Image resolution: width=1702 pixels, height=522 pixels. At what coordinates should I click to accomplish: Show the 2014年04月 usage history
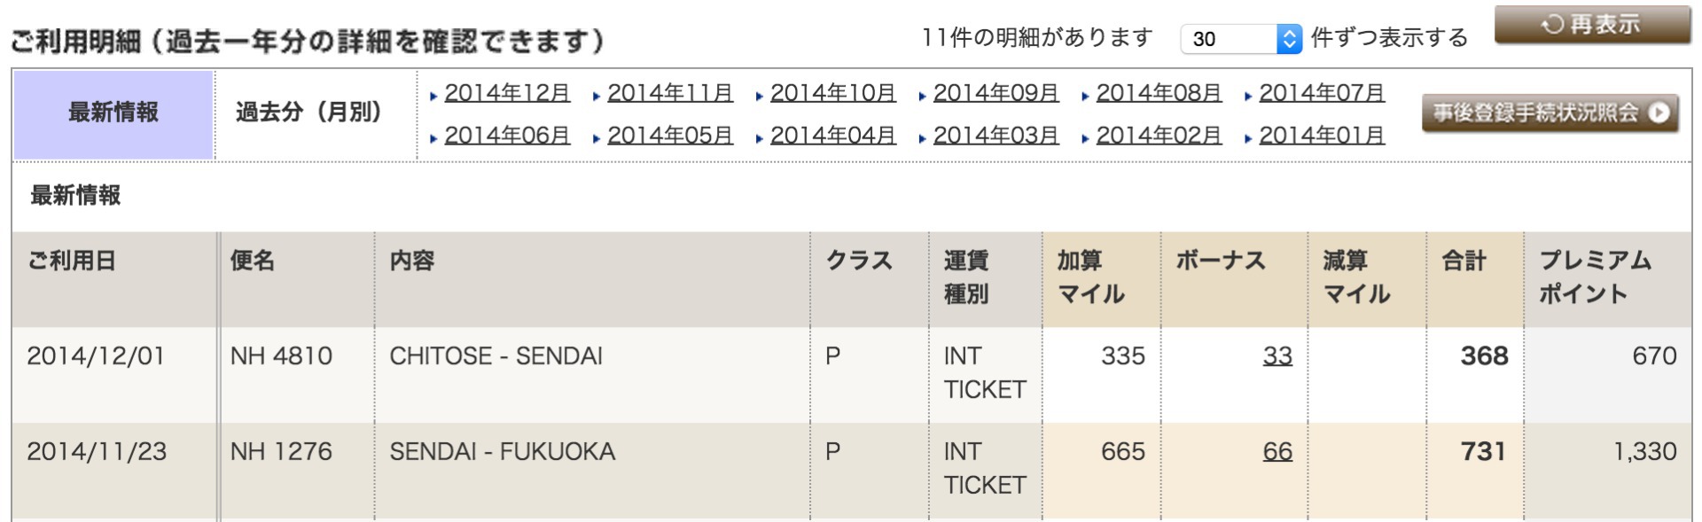coord(832,136)
